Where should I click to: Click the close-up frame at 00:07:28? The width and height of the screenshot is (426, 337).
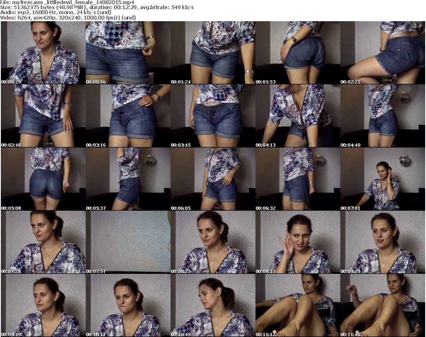[43, 242]
